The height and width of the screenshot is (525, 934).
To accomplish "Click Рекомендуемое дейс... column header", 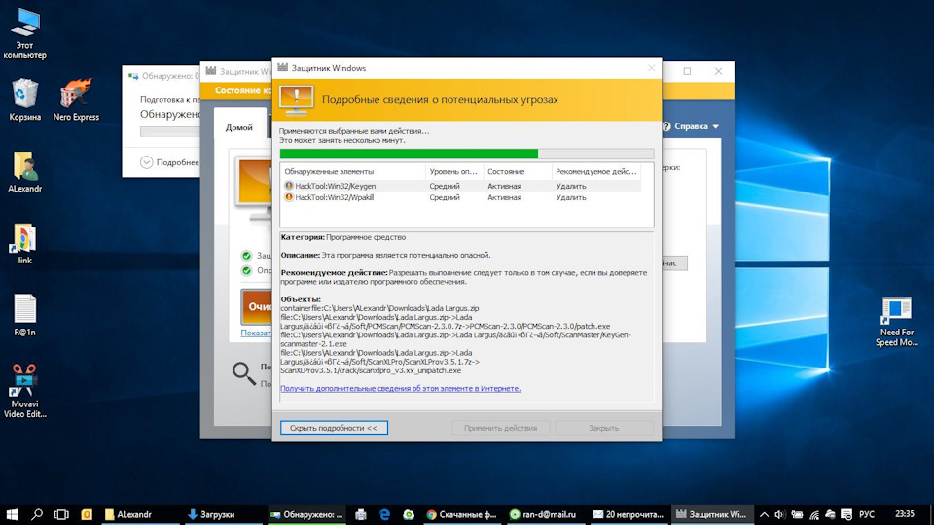I will pyautogui.click(x=596, y=171).
